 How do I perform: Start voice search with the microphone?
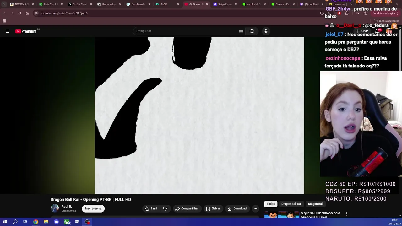coord(266,31)
